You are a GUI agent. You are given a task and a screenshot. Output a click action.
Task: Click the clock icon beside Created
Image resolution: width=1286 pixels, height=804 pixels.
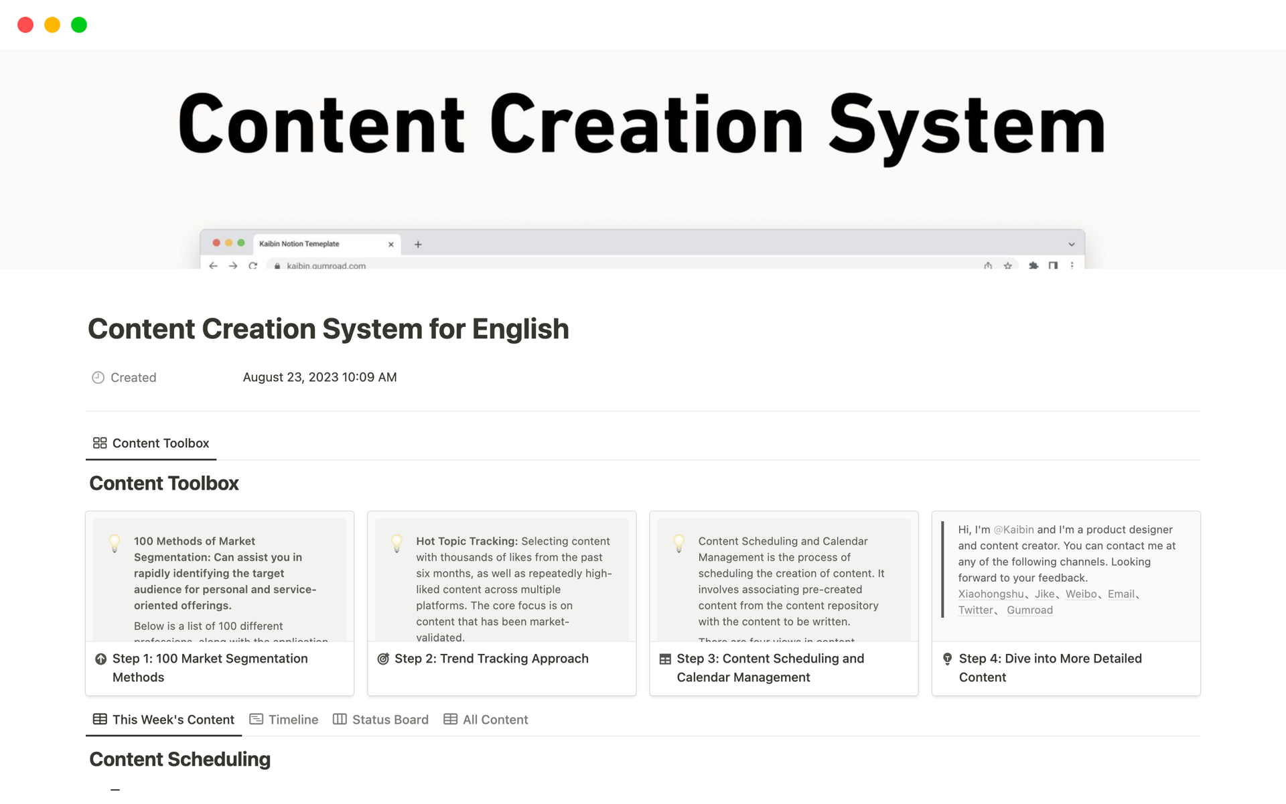98,377
